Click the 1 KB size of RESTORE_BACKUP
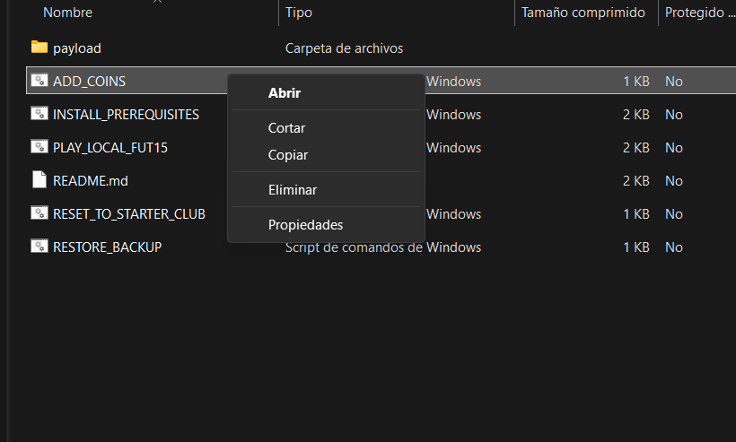Screen dimensions: 736x442 click(636, 247)
